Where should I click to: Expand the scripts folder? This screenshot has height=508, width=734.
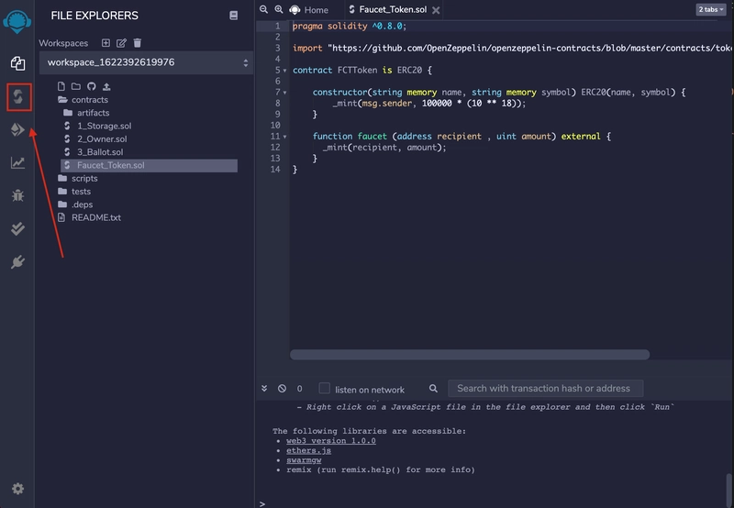tap(78, 178)
